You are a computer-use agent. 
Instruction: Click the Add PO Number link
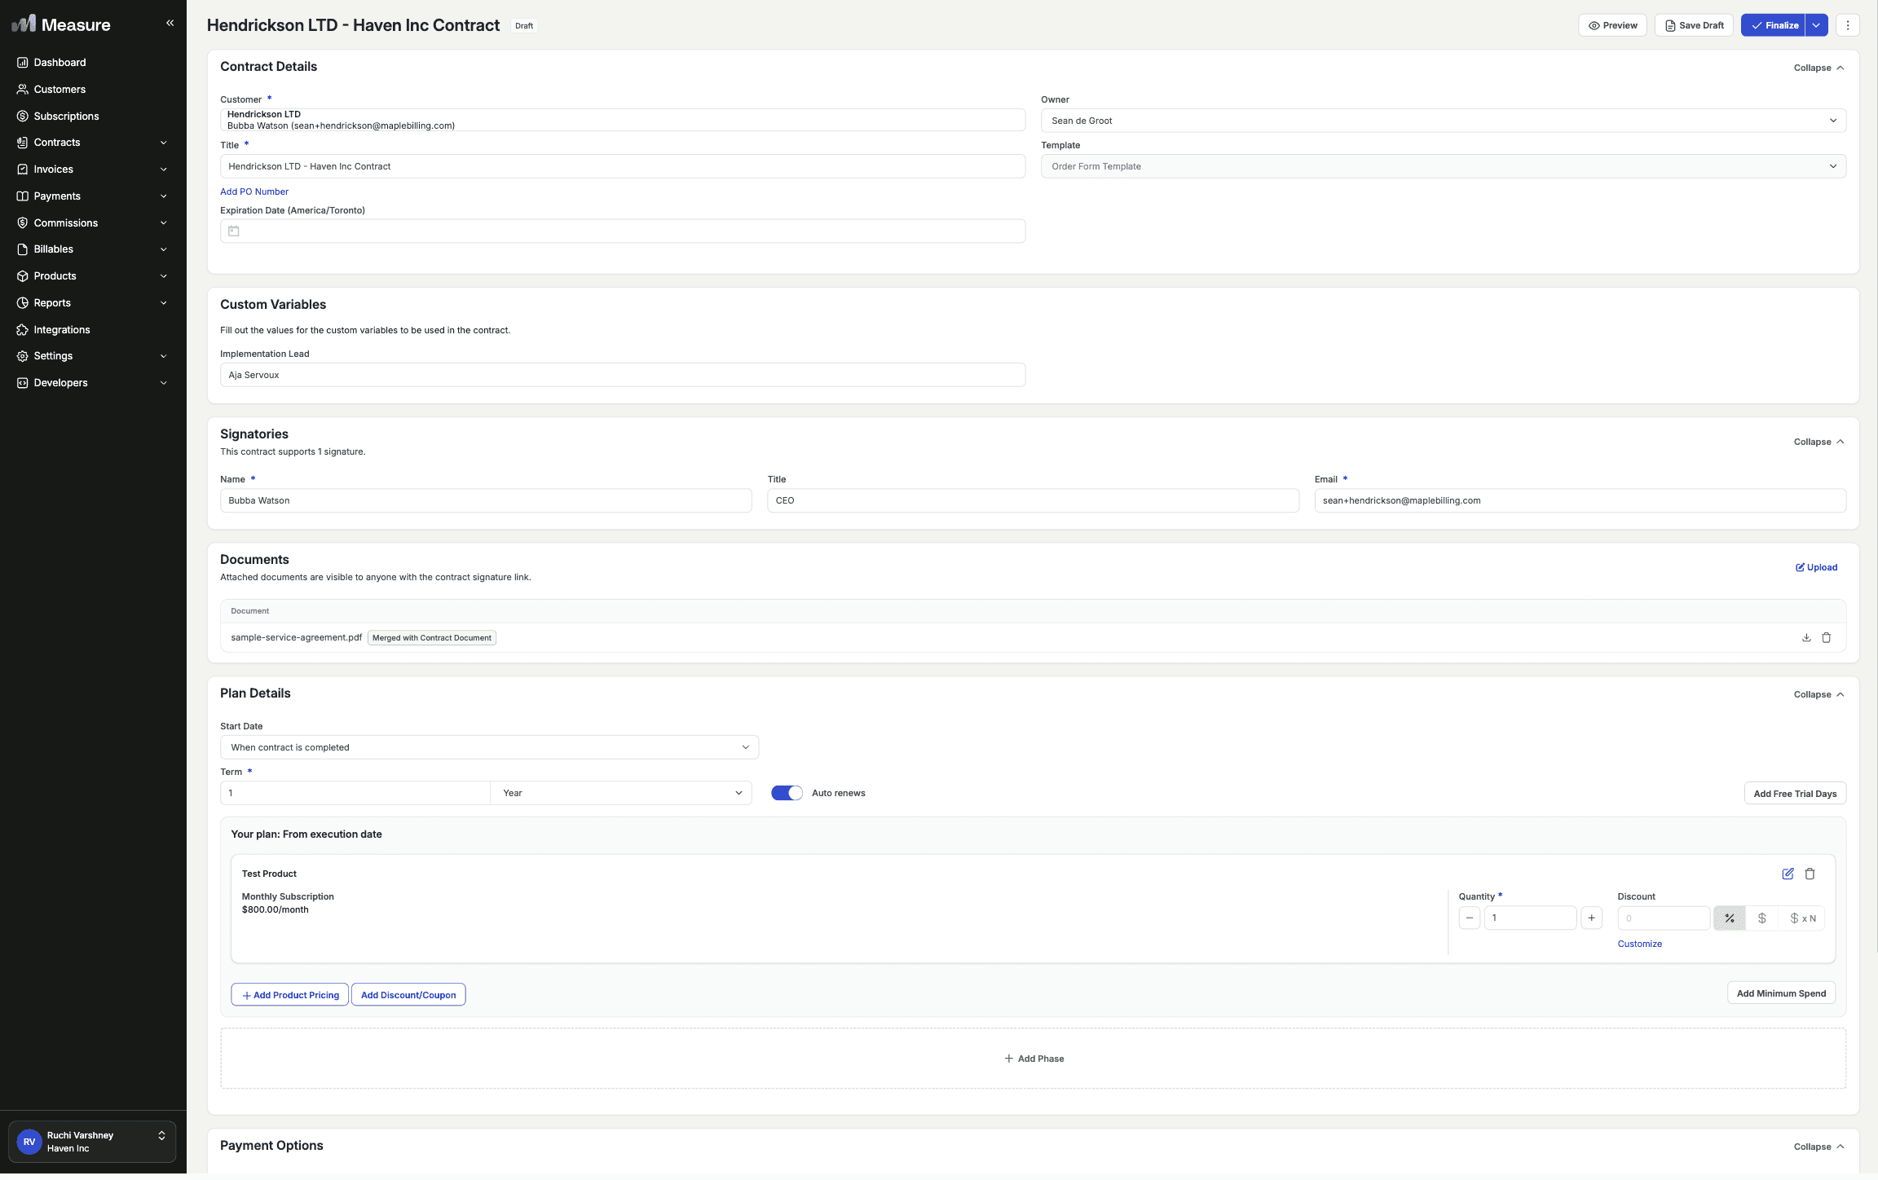click(254, 192)
